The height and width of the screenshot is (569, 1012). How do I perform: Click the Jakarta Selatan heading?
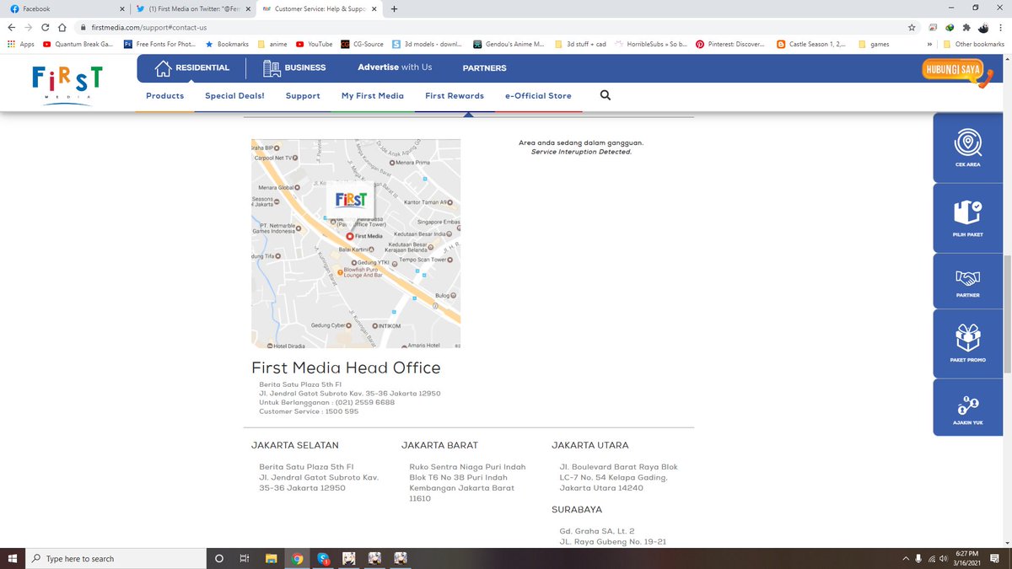pos(295,445)
